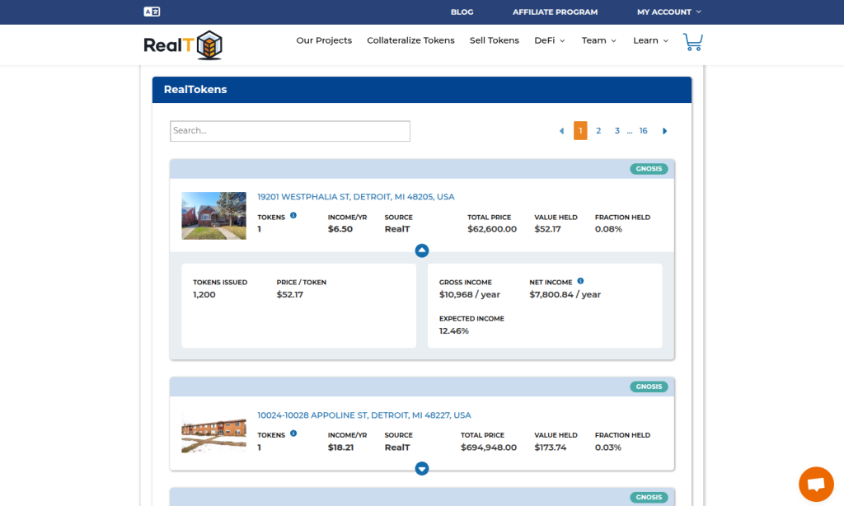Click the language translate icon in top bar
The image size is (844, 506).
(152, 12)
